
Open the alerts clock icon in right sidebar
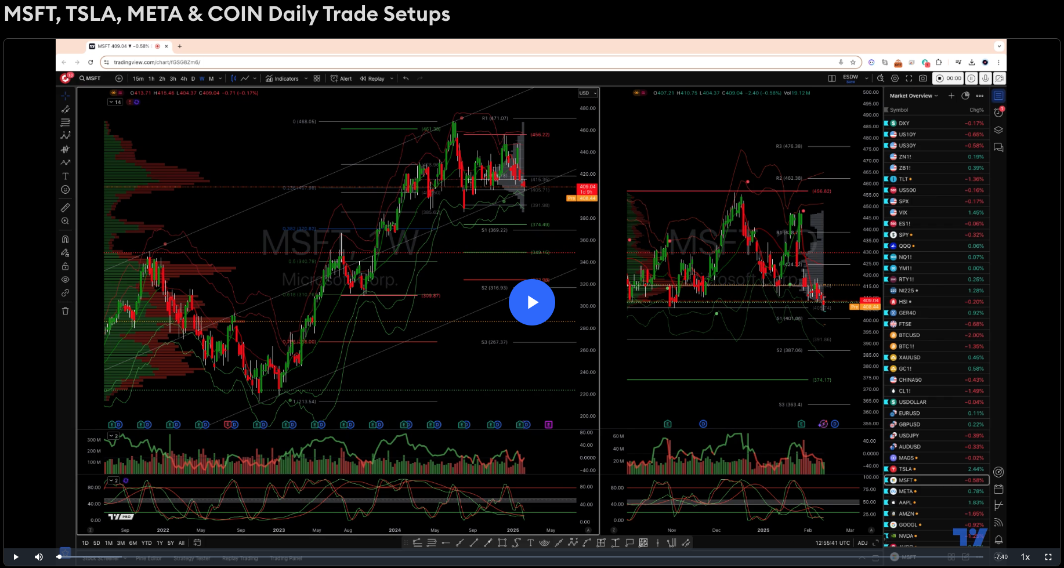tap(998, 113)
